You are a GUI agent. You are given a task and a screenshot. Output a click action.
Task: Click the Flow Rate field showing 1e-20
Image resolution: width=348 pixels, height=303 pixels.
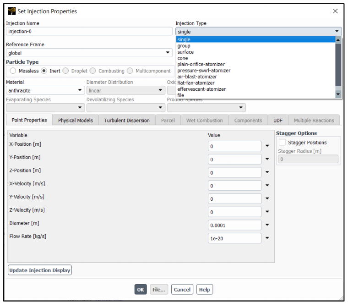(x=235, y=238)
